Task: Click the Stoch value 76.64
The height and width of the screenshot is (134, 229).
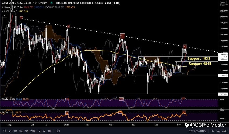Action: (x=19, y=99)
